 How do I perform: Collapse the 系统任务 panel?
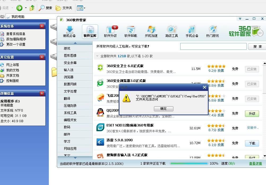pos(42,26)
